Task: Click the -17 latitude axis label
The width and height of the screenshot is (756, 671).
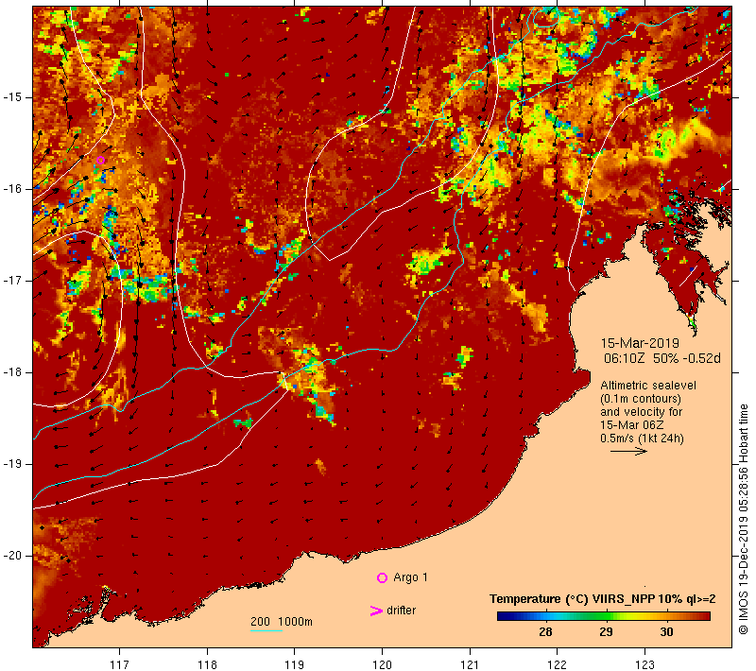Action: tap(11, 281)
